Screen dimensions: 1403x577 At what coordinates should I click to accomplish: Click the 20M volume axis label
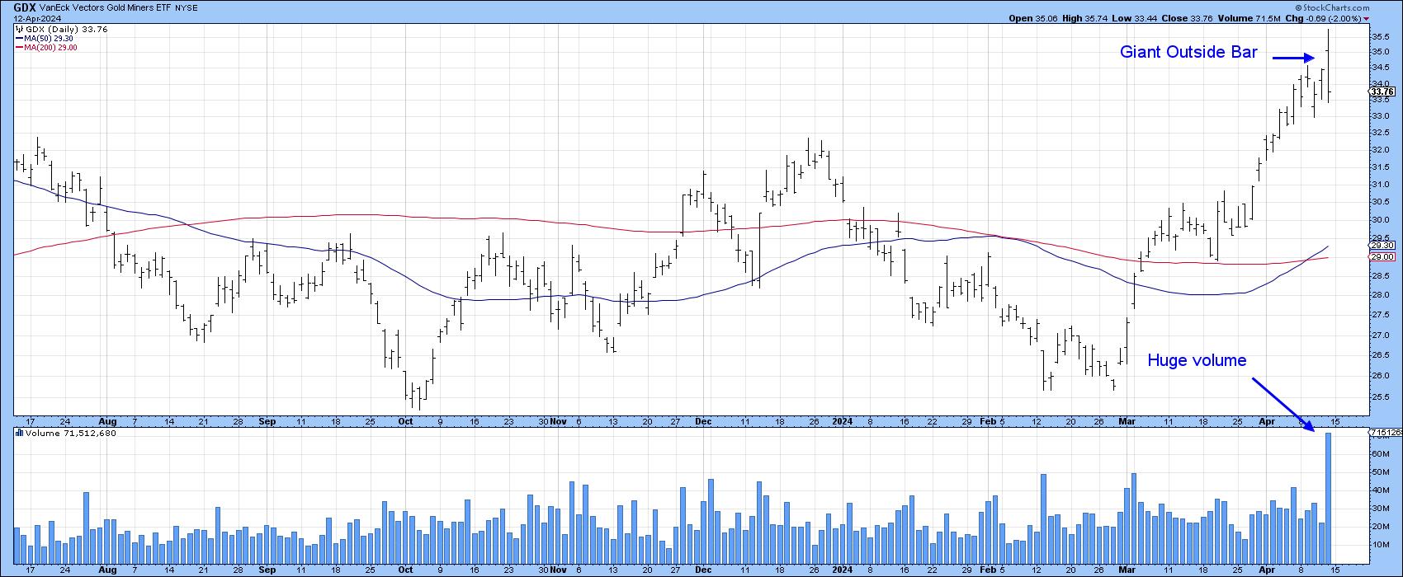[1379, 527]
